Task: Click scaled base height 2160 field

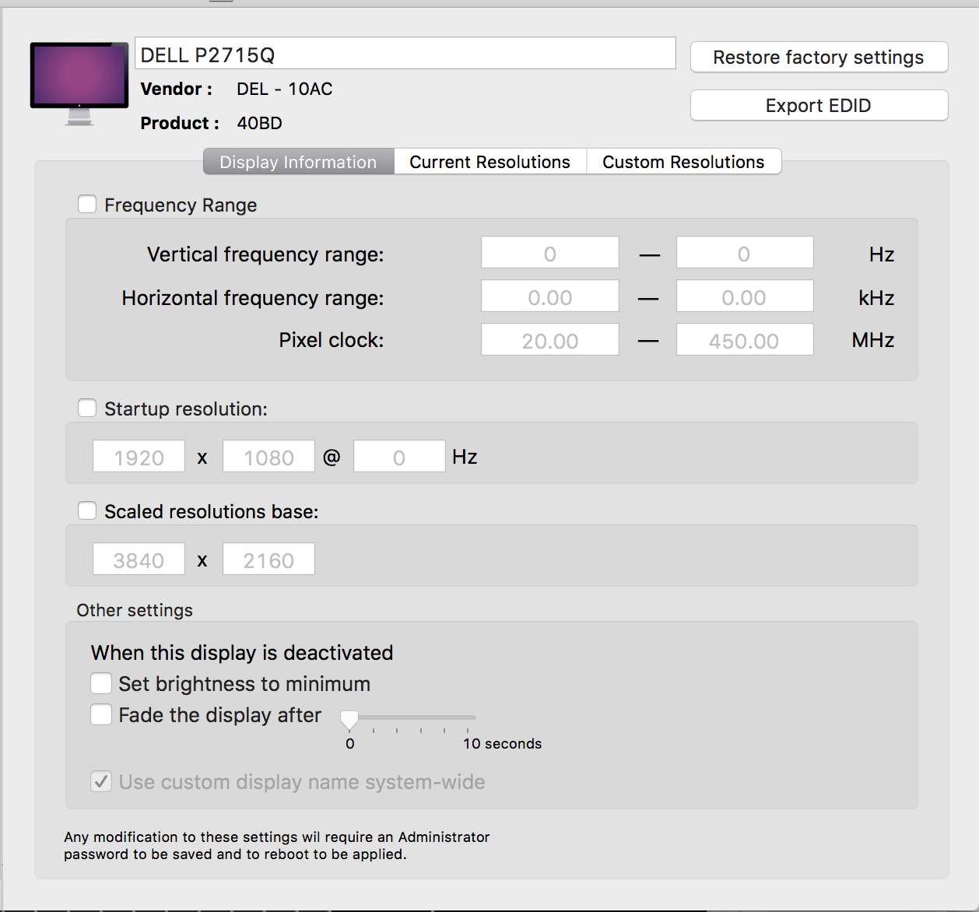Action: 268,559
